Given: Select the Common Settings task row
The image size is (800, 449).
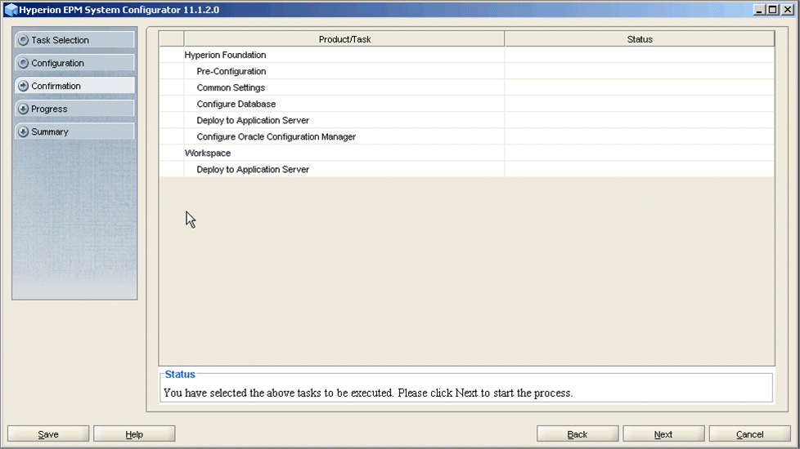Looking at the screenshot, I should (466, 87).
